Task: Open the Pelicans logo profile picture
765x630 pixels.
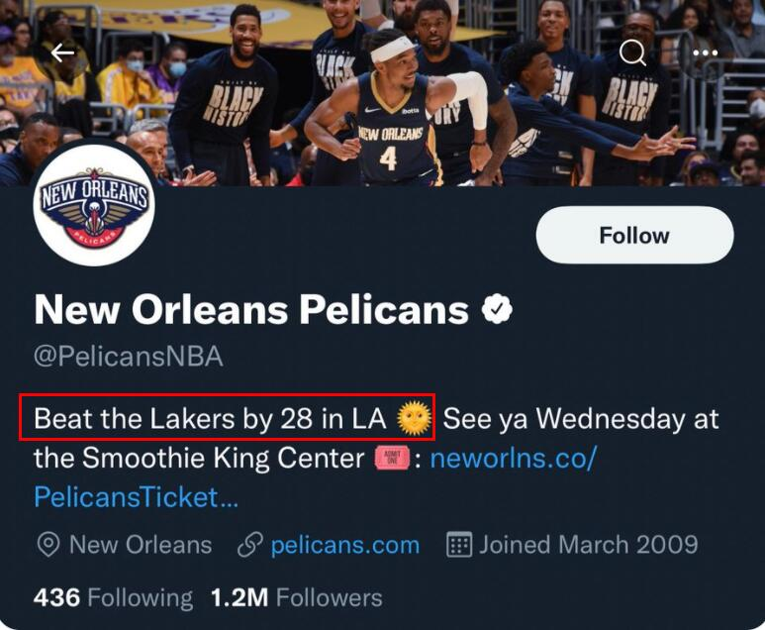Action: (x=94, y=205)
